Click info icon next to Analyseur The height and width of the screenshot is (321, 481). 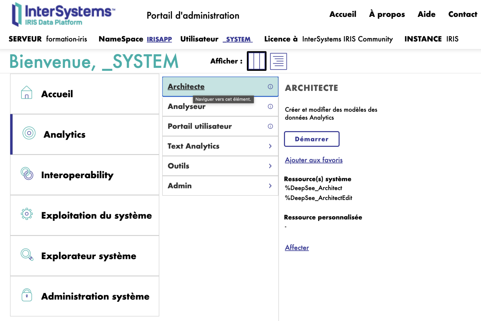coord(270,107)
